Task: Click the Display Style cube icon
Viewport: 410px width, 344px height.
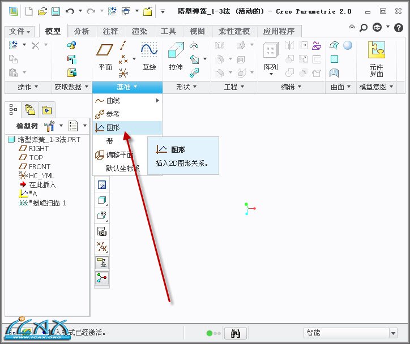Action: pos(102,201)
